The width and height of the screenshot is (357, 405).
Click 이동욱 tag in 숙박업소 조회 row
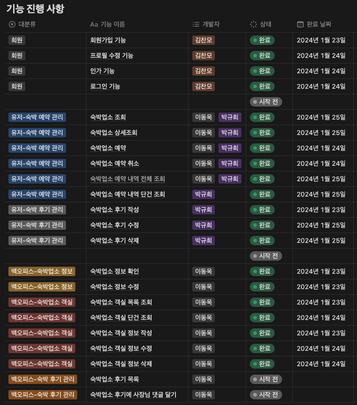204,117
